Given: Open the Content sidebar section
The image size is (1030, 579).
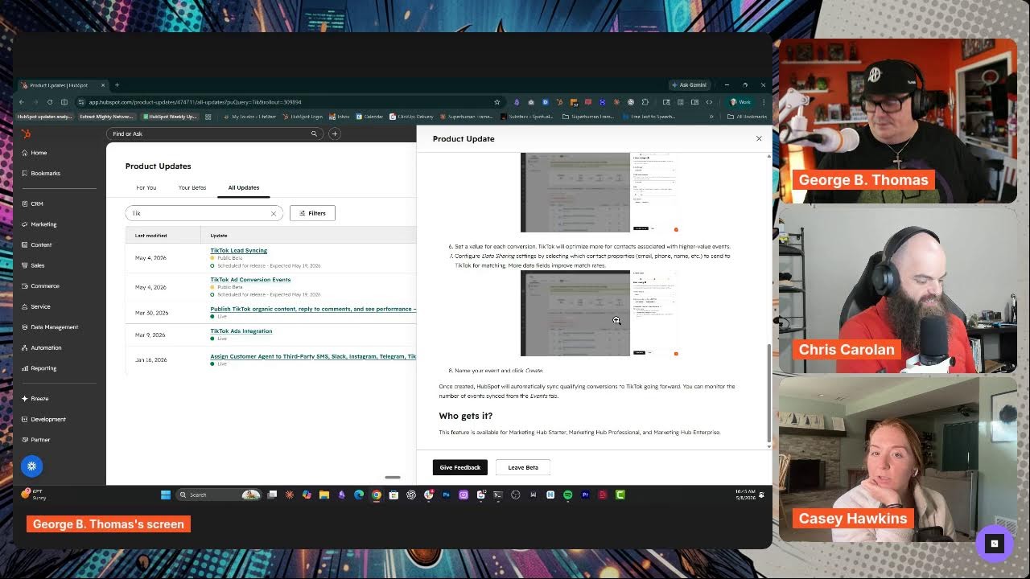Looking at the screenshot, I should coord(41,244).
